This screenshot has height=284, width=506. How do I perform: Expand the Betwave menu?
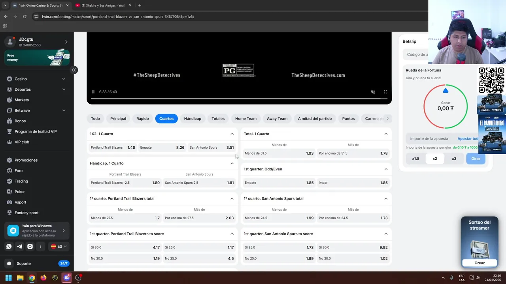click(64, 110)
